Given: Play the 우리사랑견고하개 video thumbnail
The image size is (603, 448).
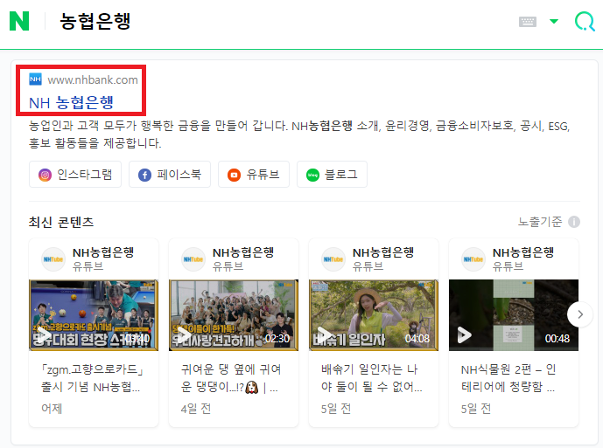Looking at the screenshot, I should [x=234, y=315].
